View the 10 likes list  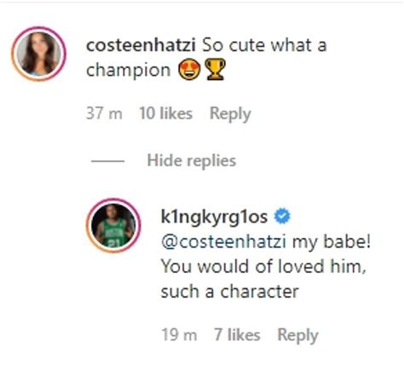pos(166,113)
